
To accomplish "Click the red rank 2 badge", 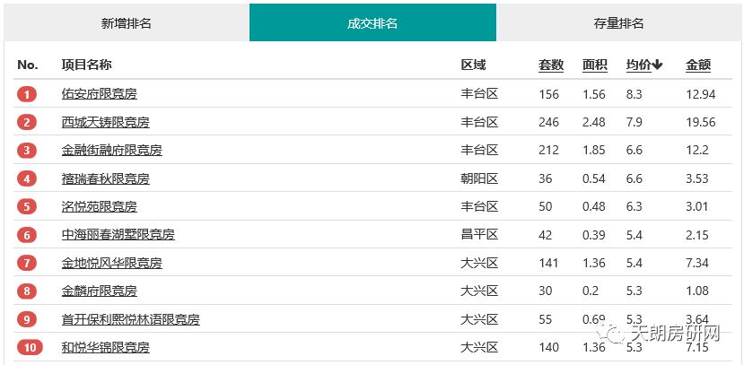I will (x=27, y=123).
